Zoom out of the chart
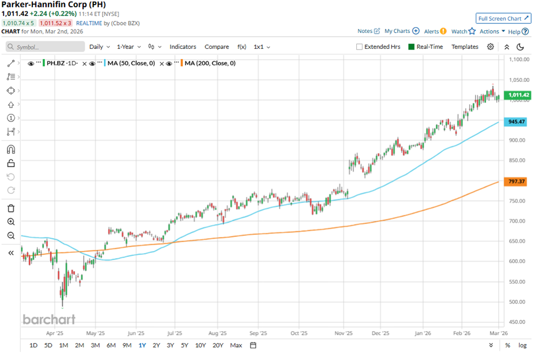The width and height of the screenshot is (535, 353). click(x=11, y=235)
